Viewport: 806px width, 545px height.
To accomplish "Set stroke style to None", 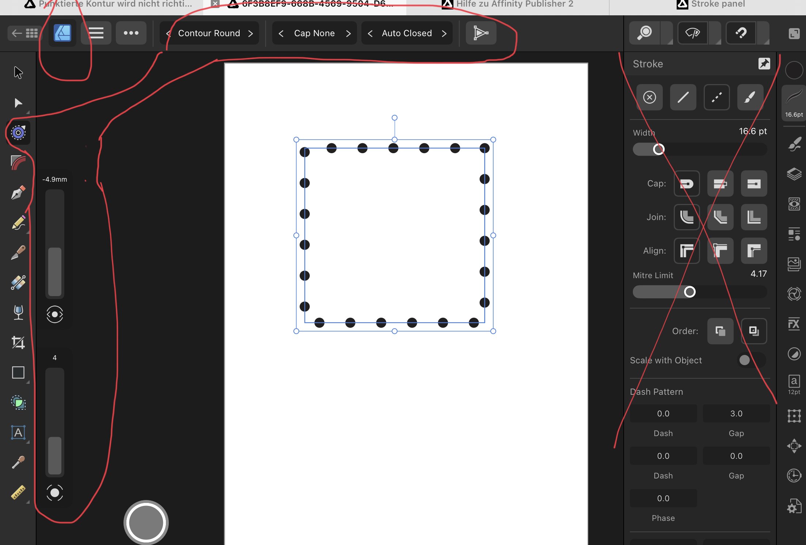I will (649, 97).
